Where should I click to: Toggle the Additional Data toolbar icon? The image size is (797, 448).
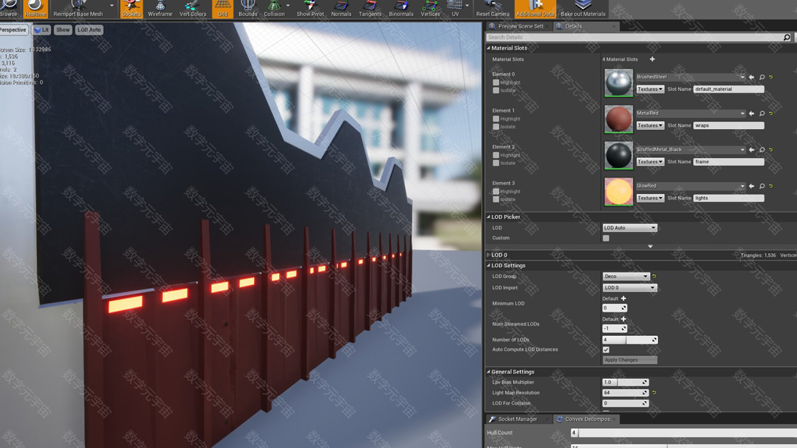535,8
